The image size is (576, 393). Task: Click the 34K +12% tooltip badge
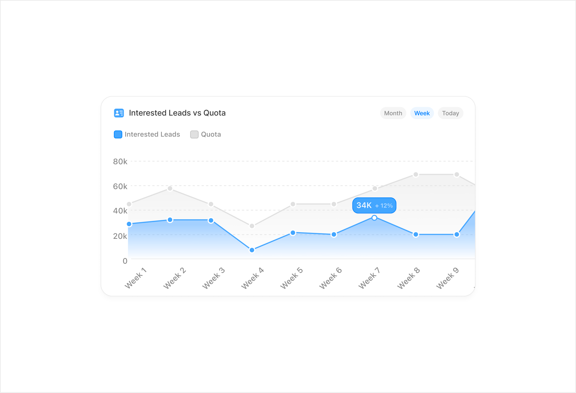point(374,205)
